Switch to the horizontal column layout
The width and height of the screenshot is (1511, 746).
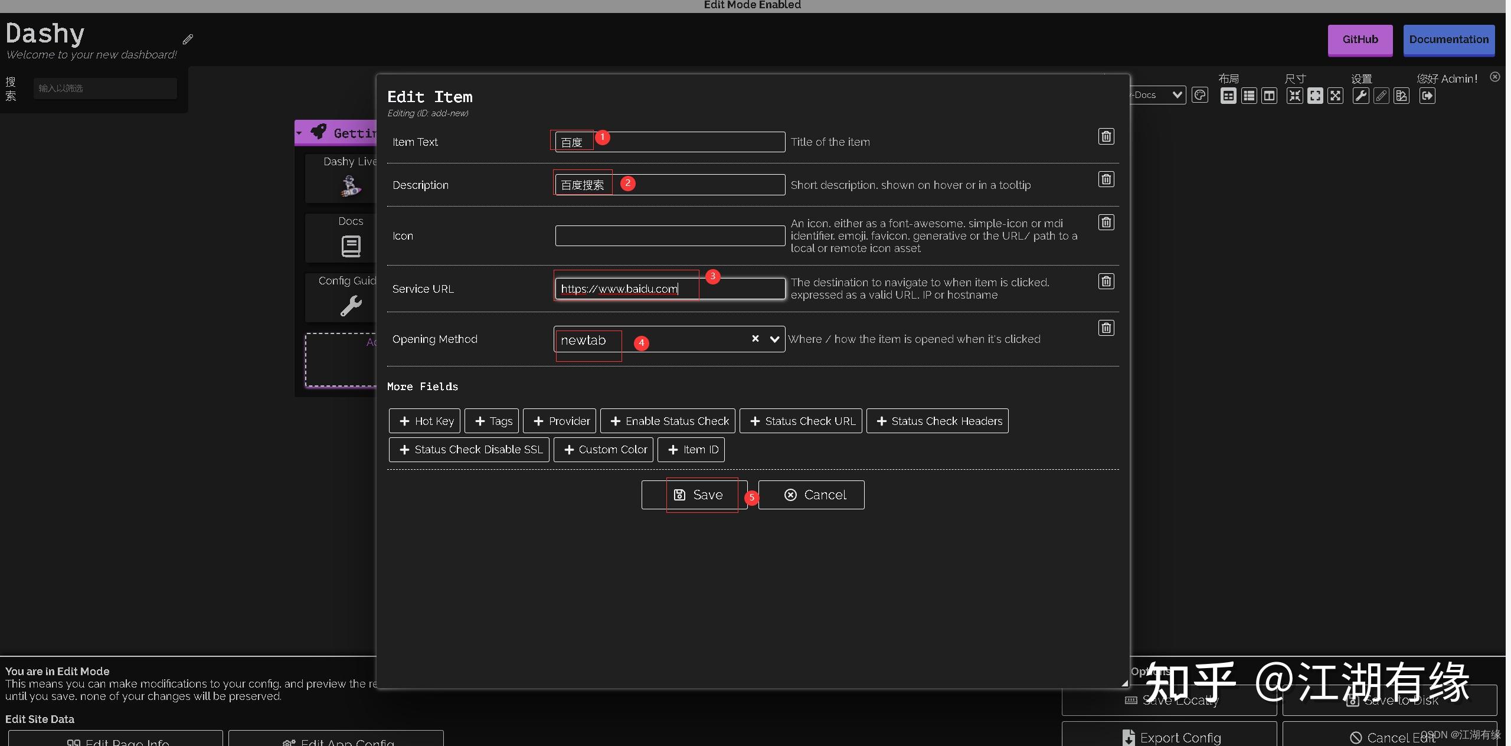(1269, 96)
